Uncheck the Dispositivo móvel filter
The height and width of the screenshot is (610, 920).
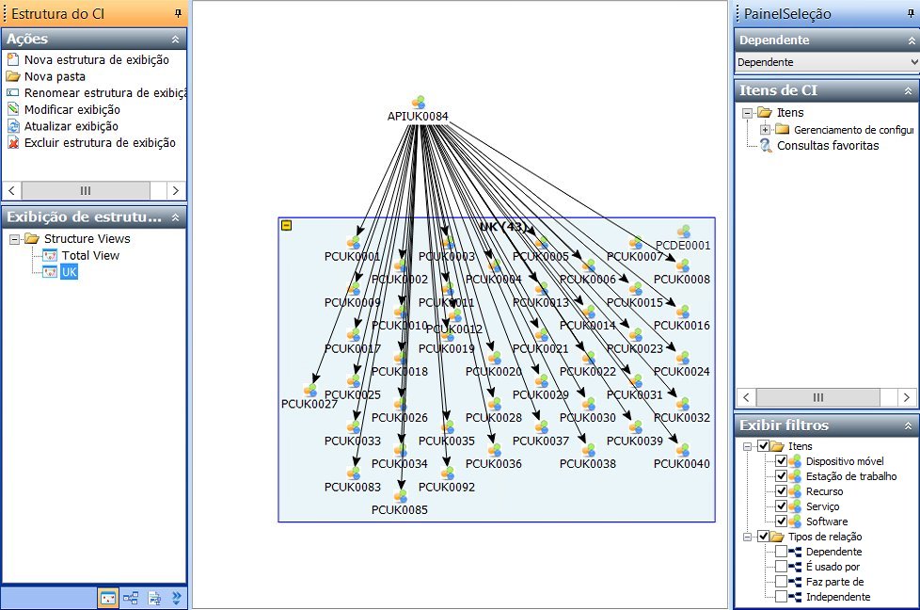[781, 461]
